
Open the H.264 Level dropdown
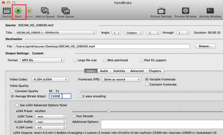[51, 127]
